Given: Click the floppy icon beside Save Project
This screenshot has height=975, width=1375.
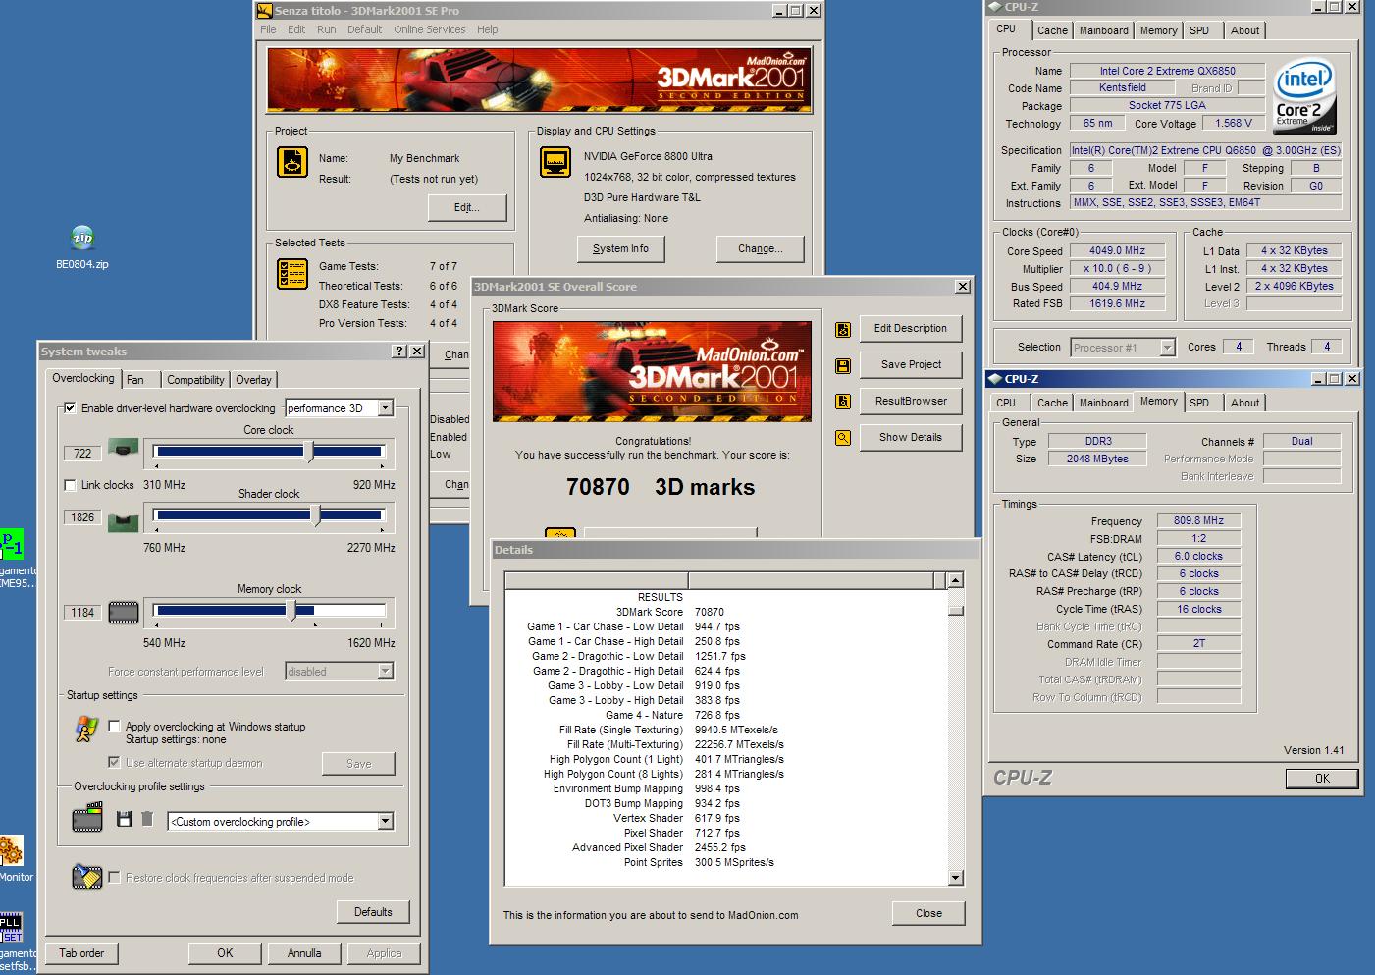Looking at the screenshot, I should pyautogui.click(x=843, y=366).
